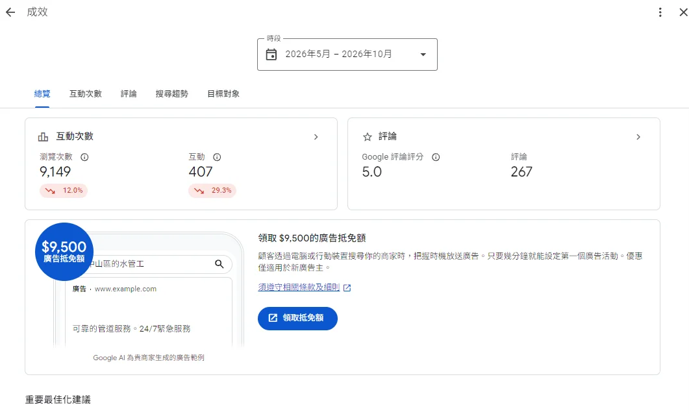Click the 9,149 views value
689x414 pixels.
coord(55,172)
